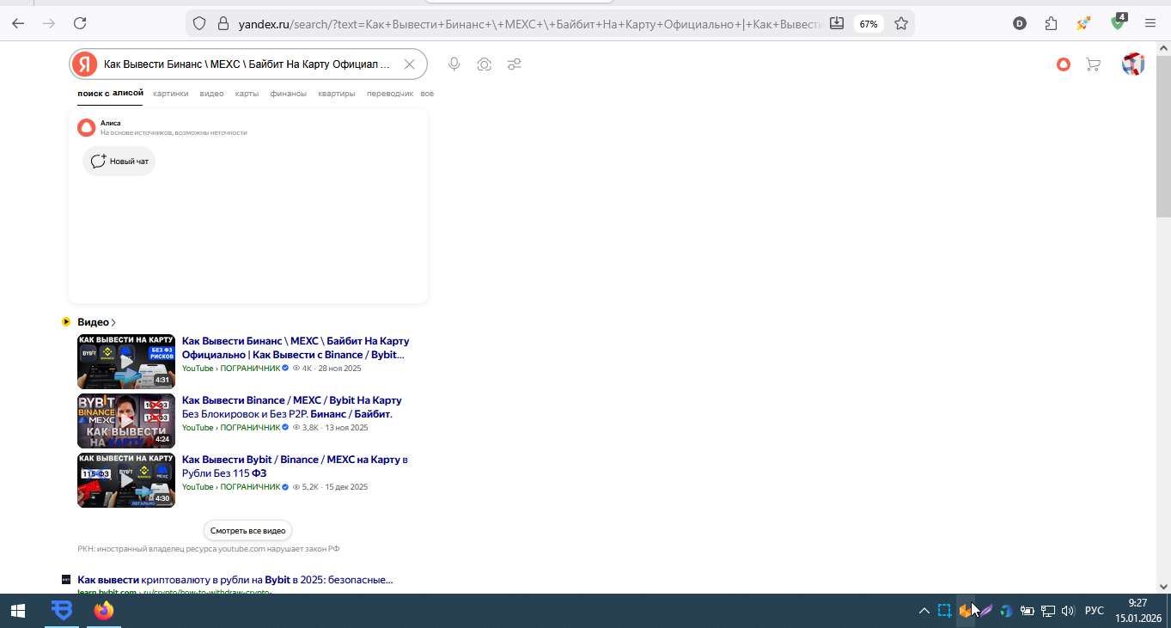Click inside the Yandex search query field
The image size is (1171, 628).
coord(247,64)
